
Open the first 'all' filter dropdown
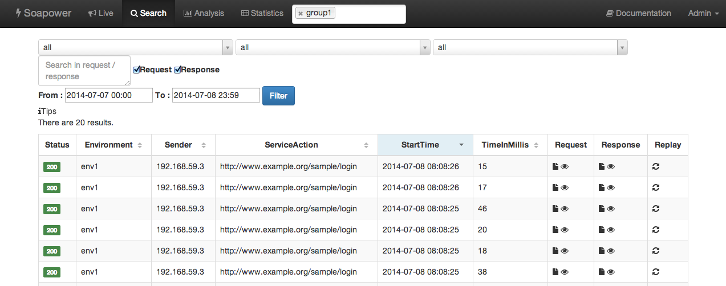coord(136,47)
